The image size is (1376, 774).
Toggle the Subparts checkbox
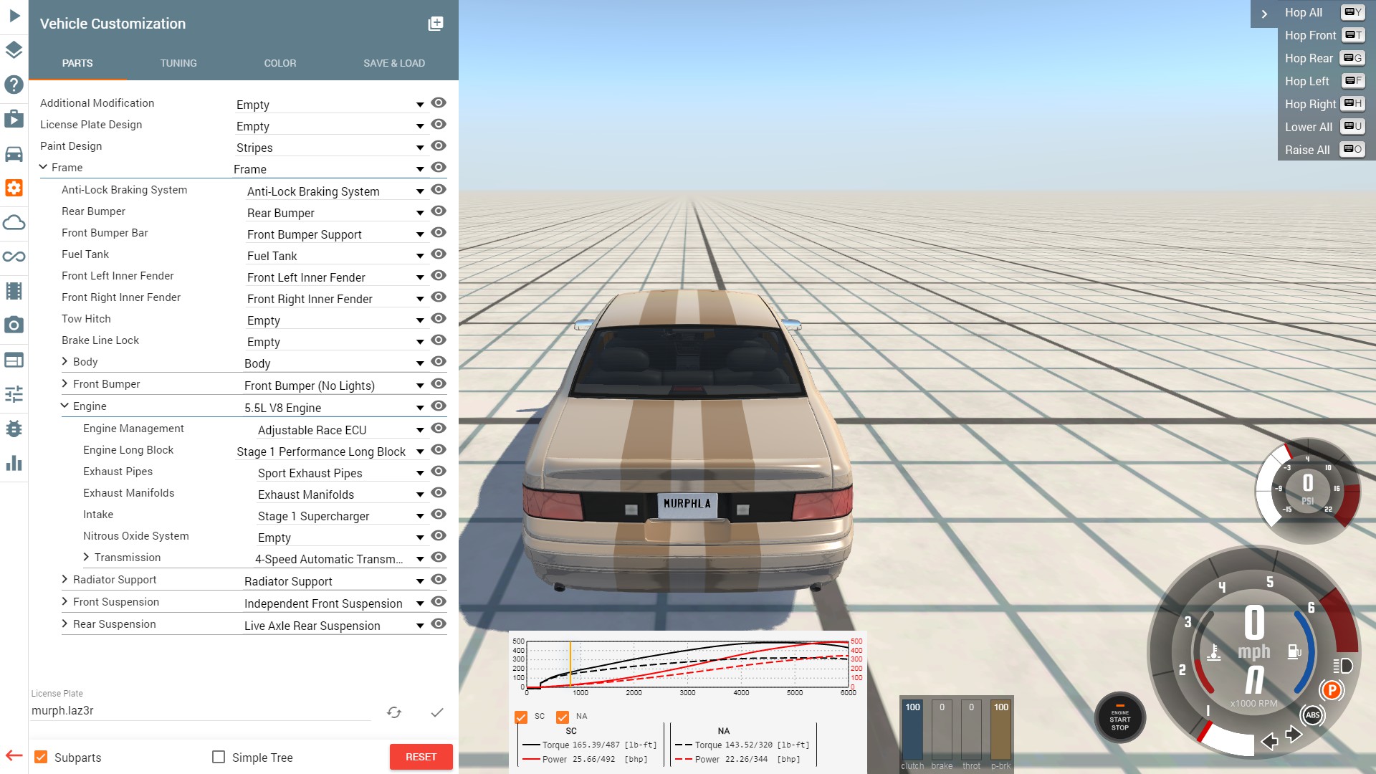[42, 757]
